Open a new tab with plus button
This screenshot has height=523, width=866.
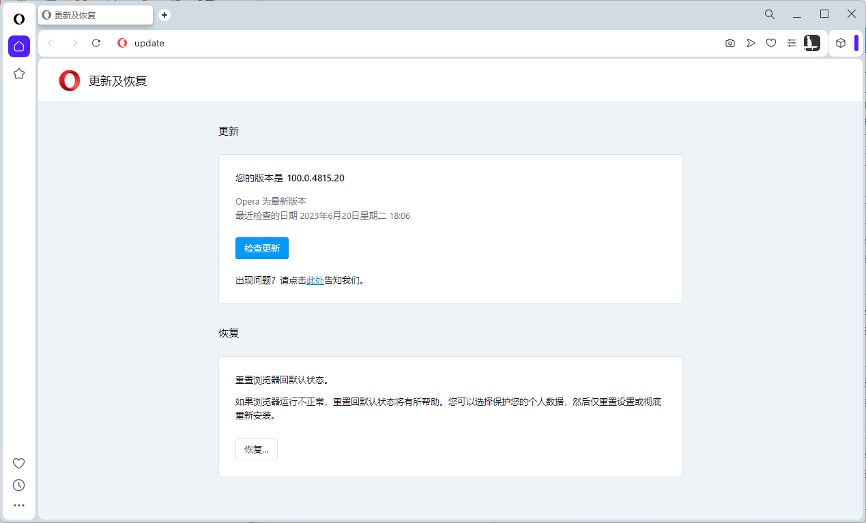point(164,15)
